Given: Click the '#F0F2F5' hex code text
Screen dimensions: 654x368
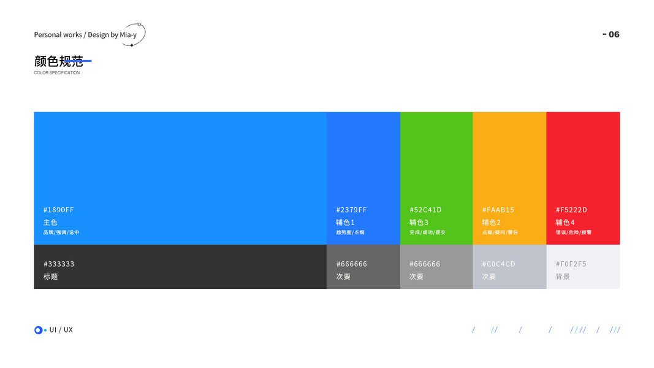Looking at the screenshot, I should pyautogui.click(x=571, y=264).
